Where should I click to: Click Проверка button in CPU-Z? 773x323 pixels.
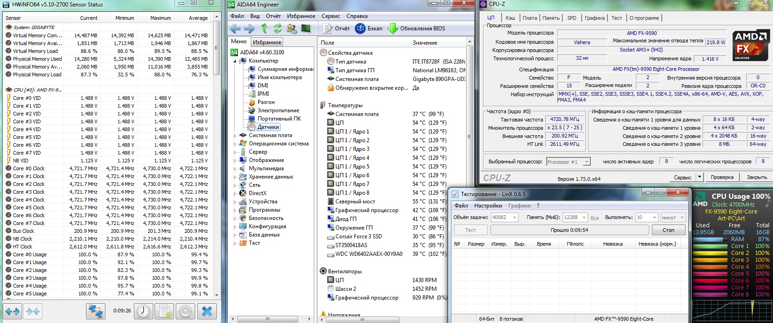pos(722,177)
